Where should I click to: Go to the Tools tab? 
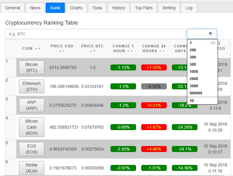coord(97,8)
